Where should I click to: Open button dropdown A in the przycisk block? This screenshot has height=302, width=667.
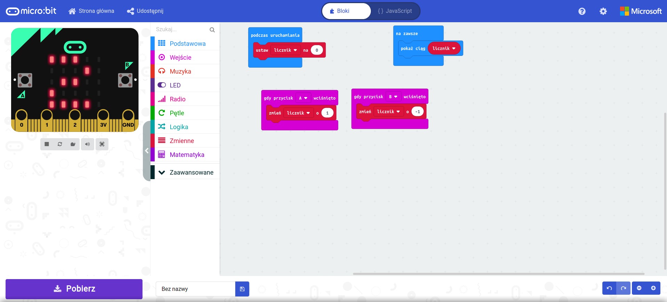tap(303, 98)
